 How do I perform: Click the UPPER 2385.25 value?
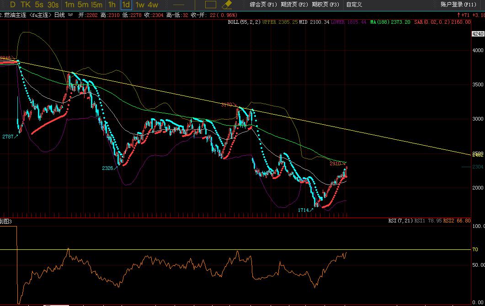tap(280, 22)
